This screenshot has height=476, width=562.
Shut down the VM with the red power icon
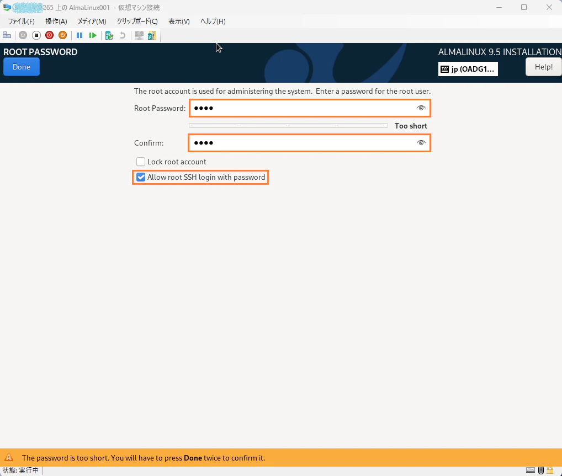[x=50, y=35]
